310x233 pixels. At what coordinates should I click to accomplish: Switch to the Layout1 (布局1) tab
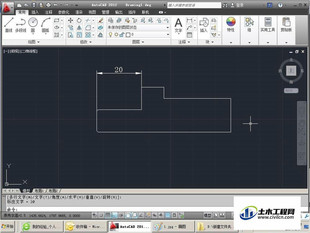39,191
